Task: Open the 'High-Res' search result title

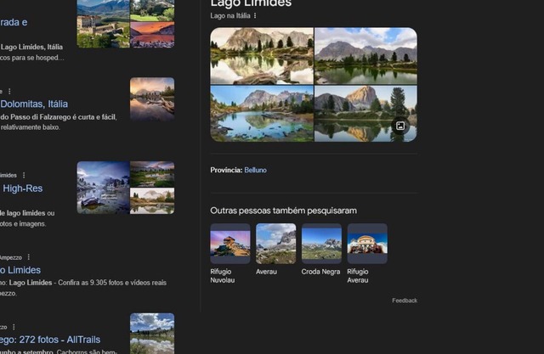Action: [x=23, y=188]
